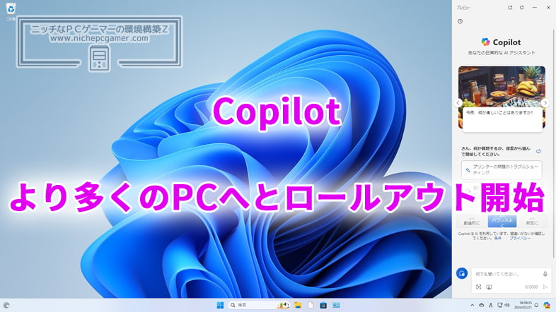Image resolution: width=556 pixels, height=312 pixels.
Task: Click the Copilot icon in taskbar corner
Action: click(547, 305)
